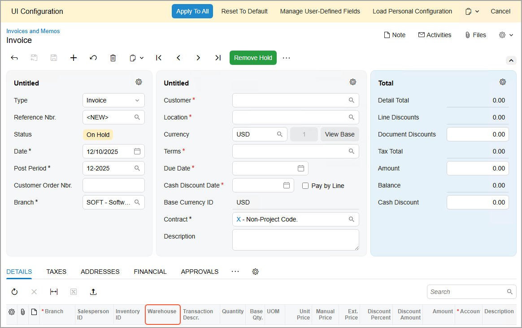Open grid column configuration gear icon
The height and width of the screenshot is (328, 522).
click(x=12, y=312)
